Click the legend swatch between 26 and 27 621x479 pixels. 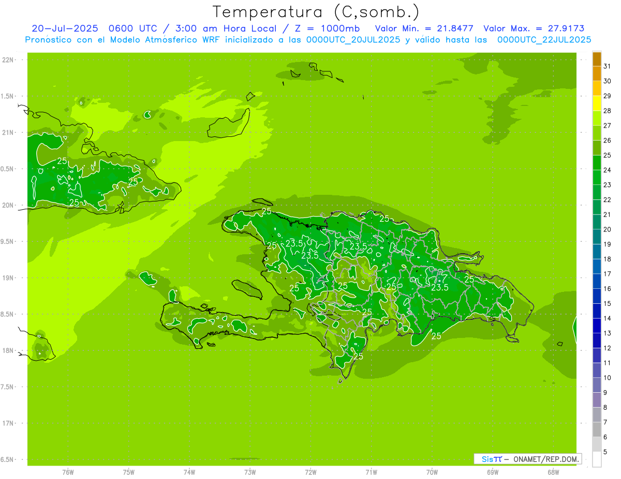[x=597, y=133]
